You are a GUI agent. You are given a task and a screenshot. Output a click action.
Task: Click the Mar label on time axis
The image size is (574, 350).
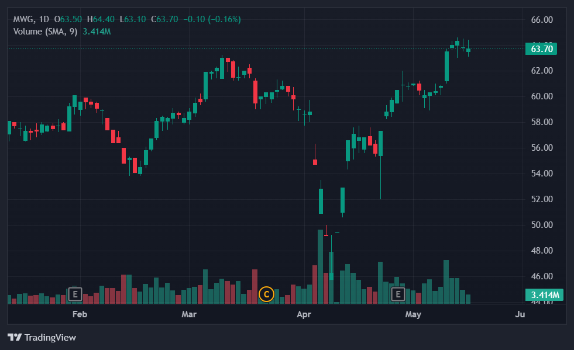point(189,314)
